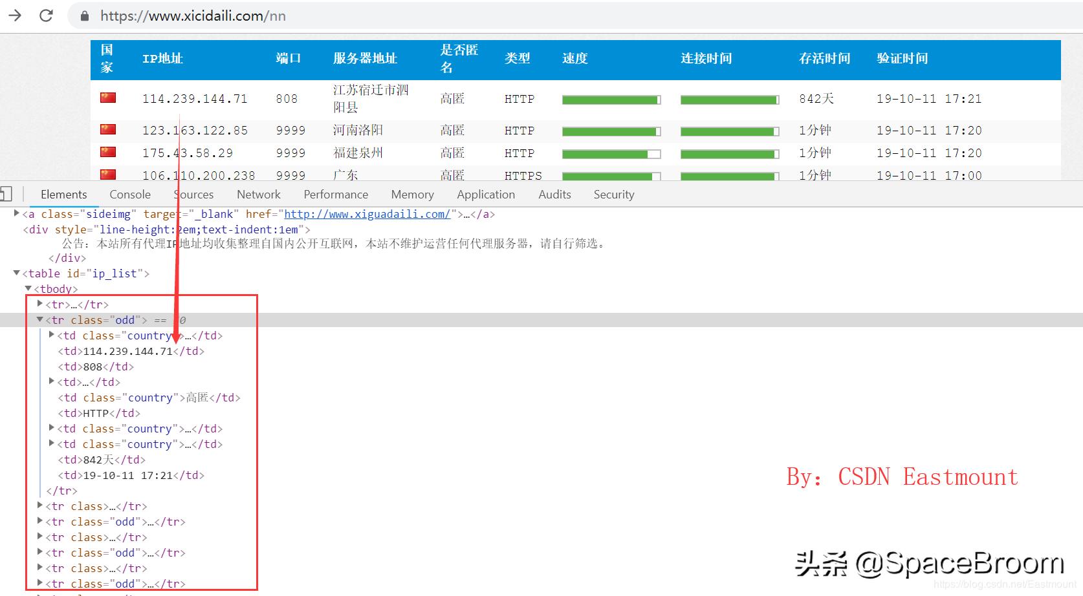Click the IP地址 column header
This screenshot has height=596, width=1083.
(x=163, y=59)
